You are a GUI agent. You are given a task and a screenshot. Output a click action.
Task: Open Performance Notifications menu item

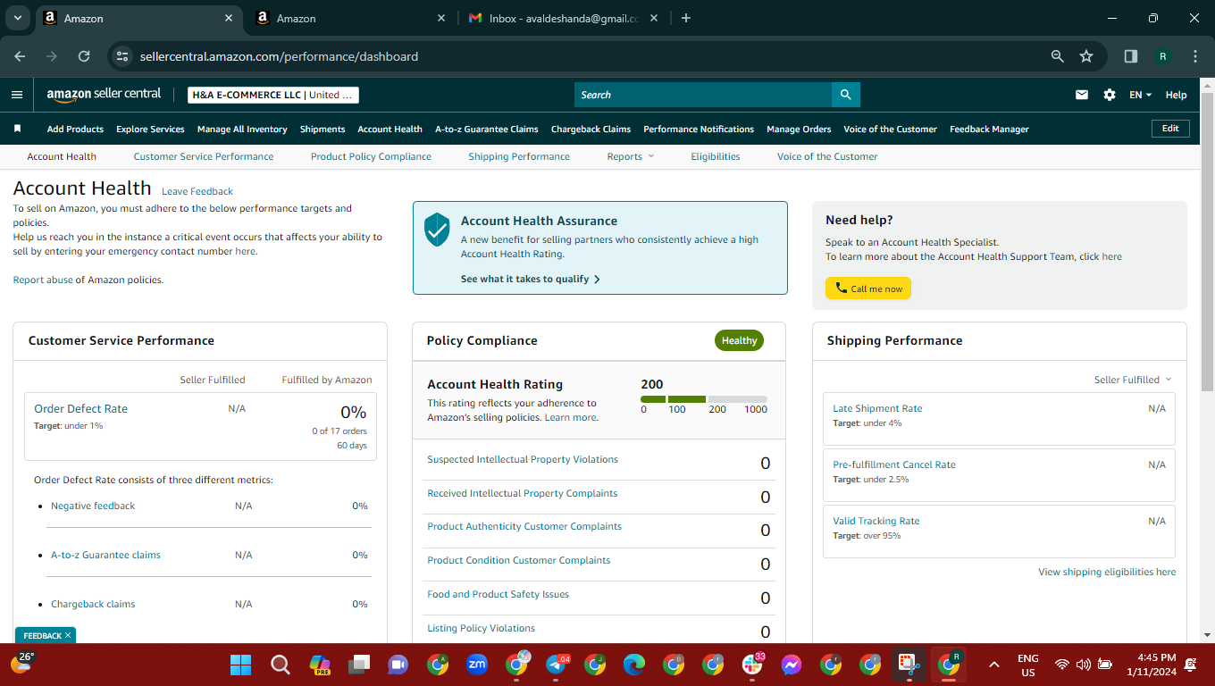699,129
